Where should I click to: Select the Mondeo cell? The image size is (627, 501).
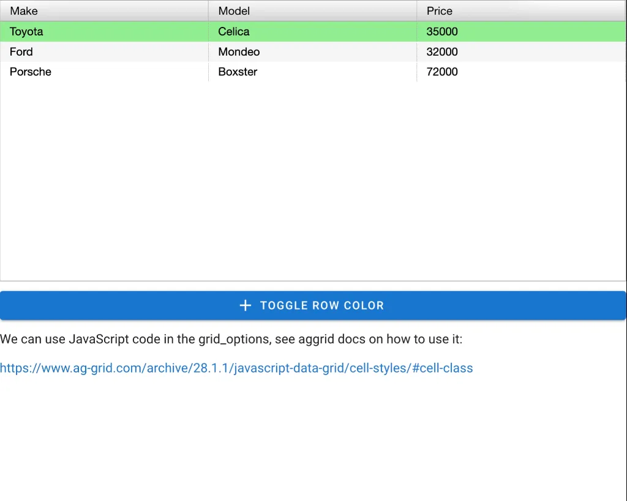(x=239, y=52)
